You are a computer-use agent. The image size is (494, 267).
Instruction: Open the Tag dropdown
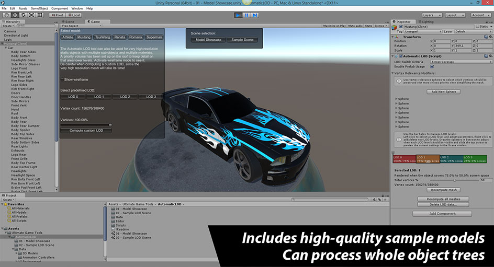[422, 31]
